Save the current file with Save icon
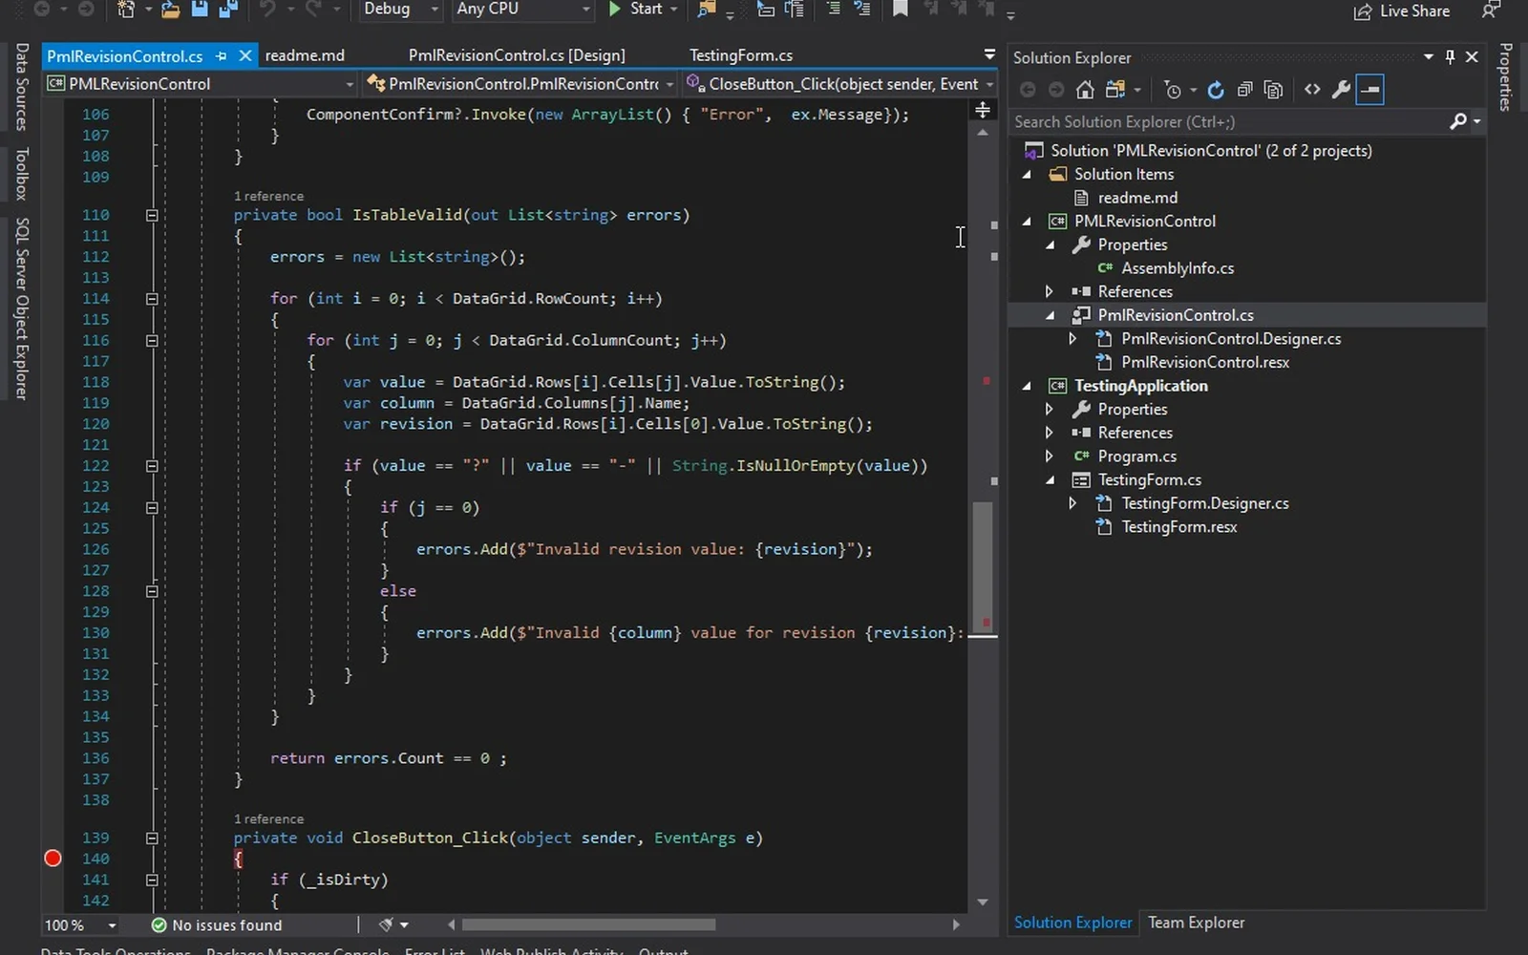Screen dimensions: 1528x955 200,9
